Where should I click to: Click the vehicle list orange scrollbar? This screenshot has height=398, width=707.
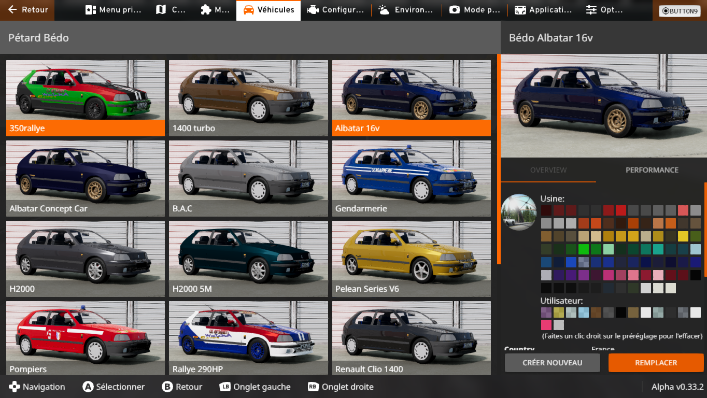(499, 159)
